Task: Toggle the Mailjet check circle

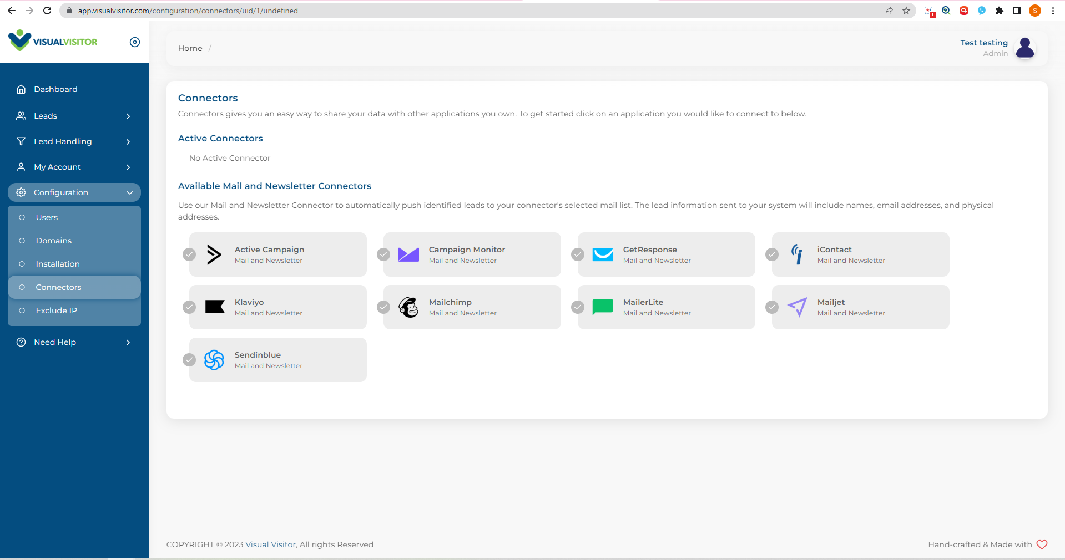Action: coord(772,307)
